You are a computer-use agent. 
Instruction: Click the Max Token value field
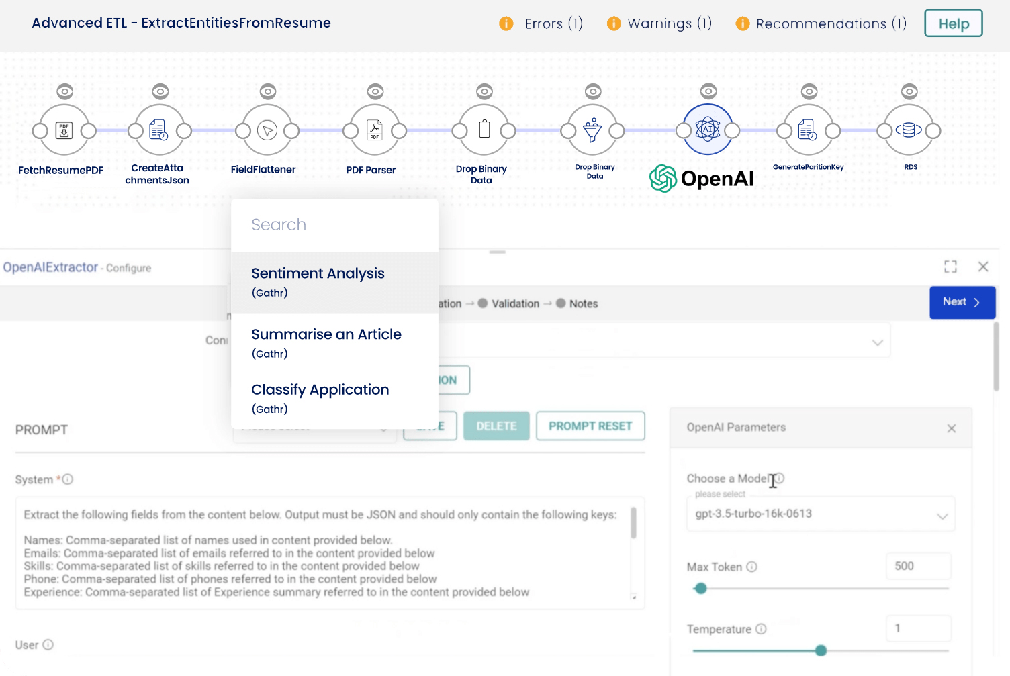pyautogui.click(x=919, y=566)
